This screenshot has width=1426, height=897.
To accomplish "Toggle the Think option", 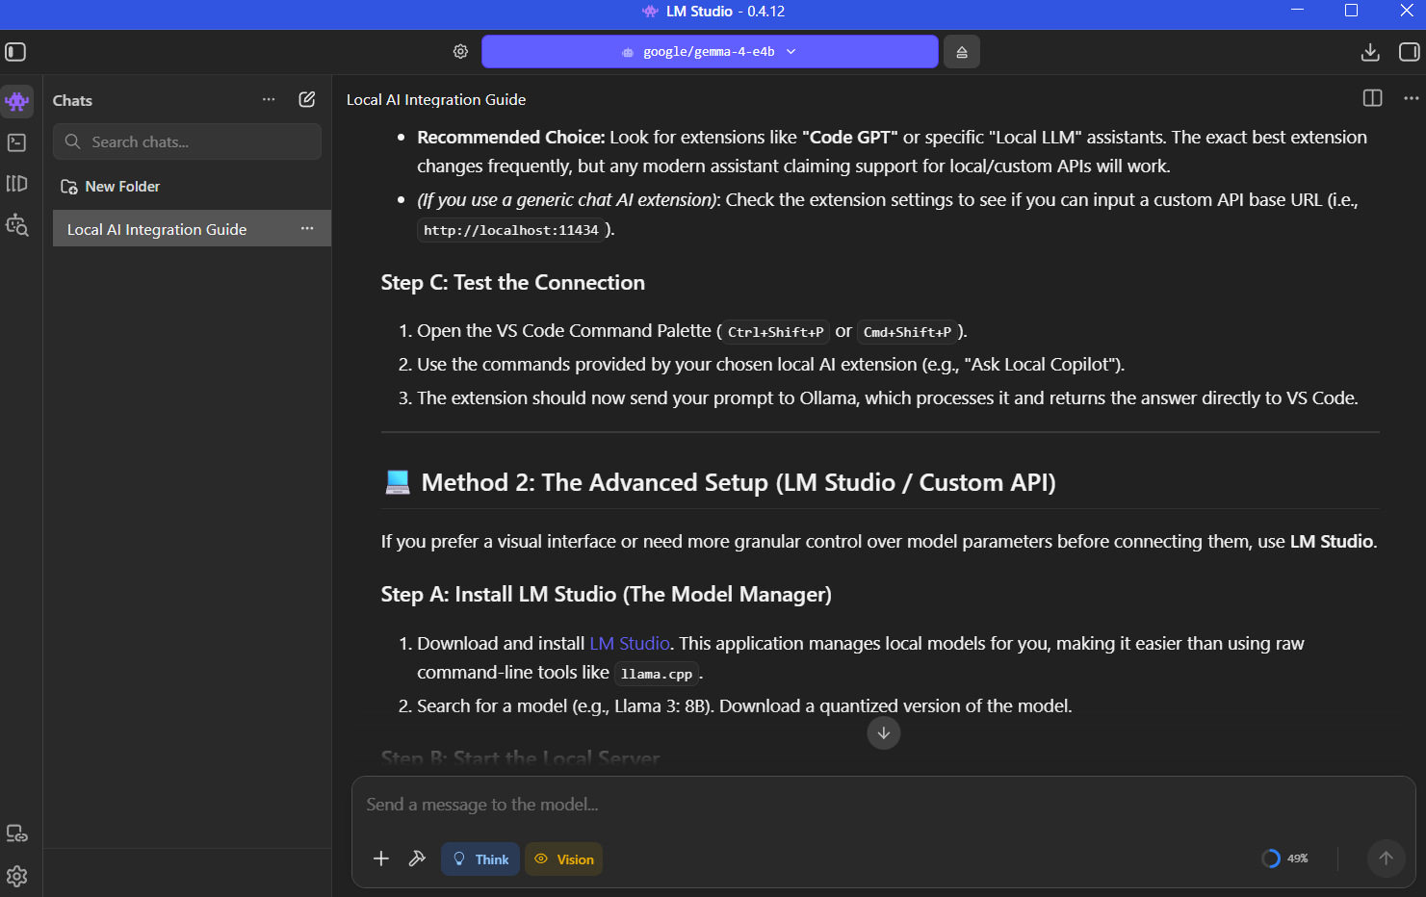I will click(480, 859).
